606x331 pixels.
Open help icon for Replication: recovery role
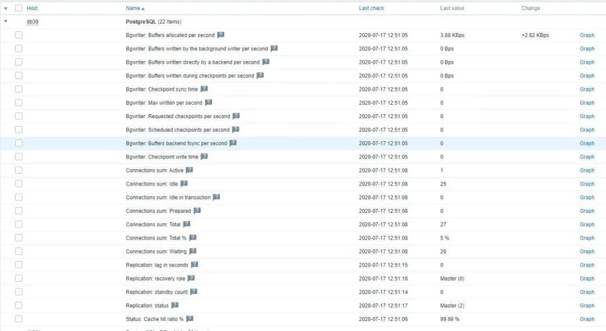click(191, 278)
